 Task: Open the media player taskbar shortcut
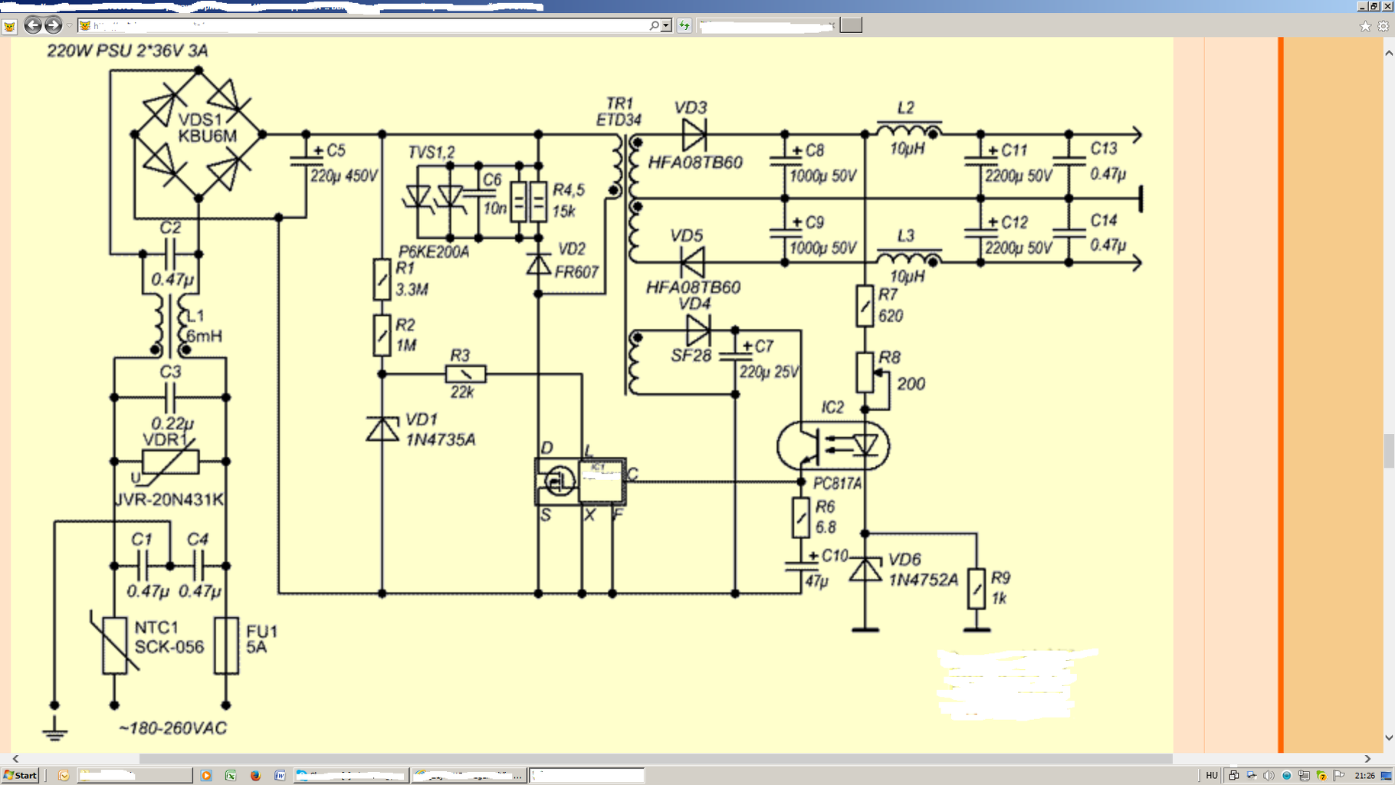[206, 775]
